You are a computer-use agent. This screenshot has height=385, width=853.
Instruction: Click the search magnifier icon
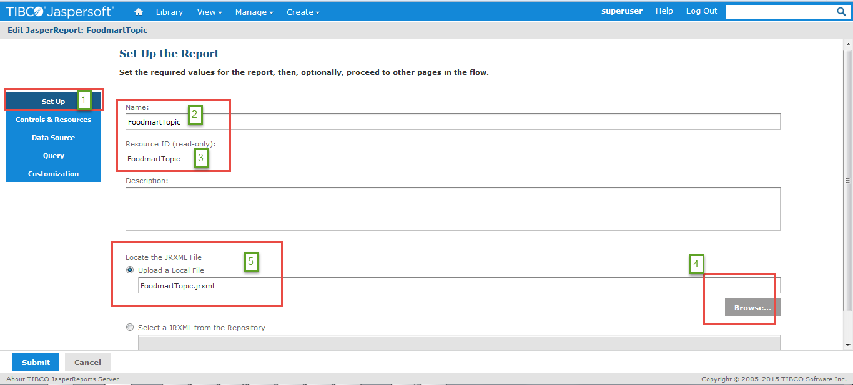pos(841,11)
